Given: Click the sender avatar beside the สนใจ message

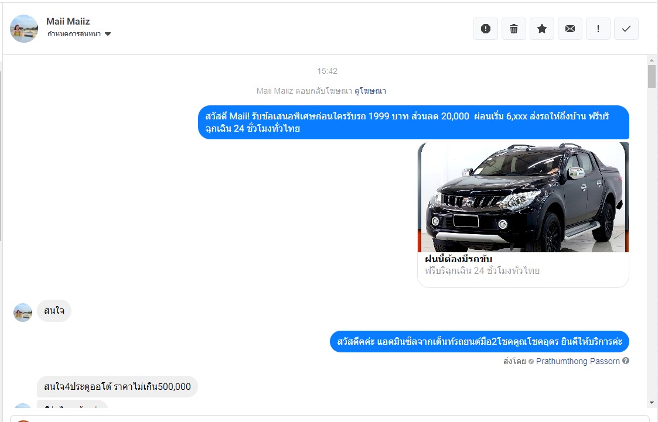Looking at the screenshot, I should coord(23,313).
